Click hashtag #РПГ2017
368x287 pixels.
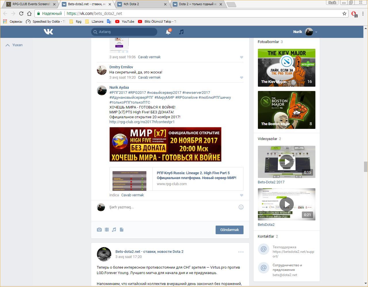118,93
